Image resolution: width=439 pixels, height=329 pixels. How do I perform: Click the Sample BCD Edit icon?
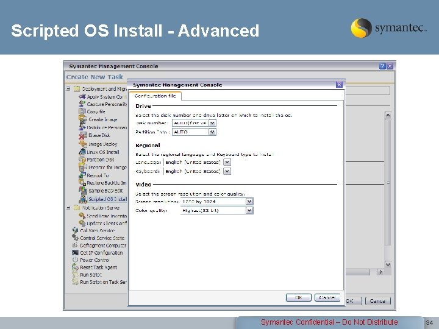pos(83,191)
